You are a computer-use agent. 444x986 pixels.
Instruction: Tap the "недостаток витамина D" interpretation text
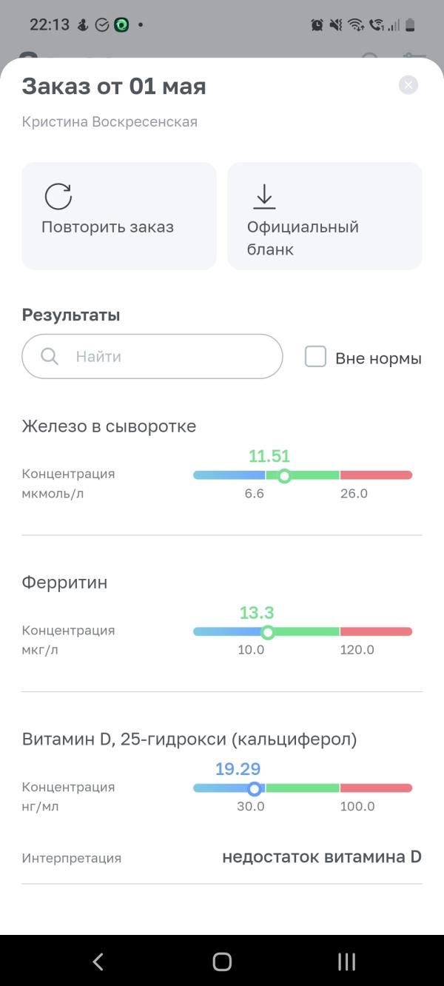point(321,857)
